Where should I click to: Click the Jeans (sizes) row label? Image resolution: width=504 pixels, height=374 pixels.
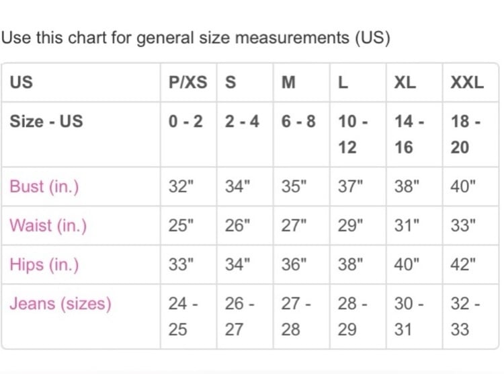[60, 303]
